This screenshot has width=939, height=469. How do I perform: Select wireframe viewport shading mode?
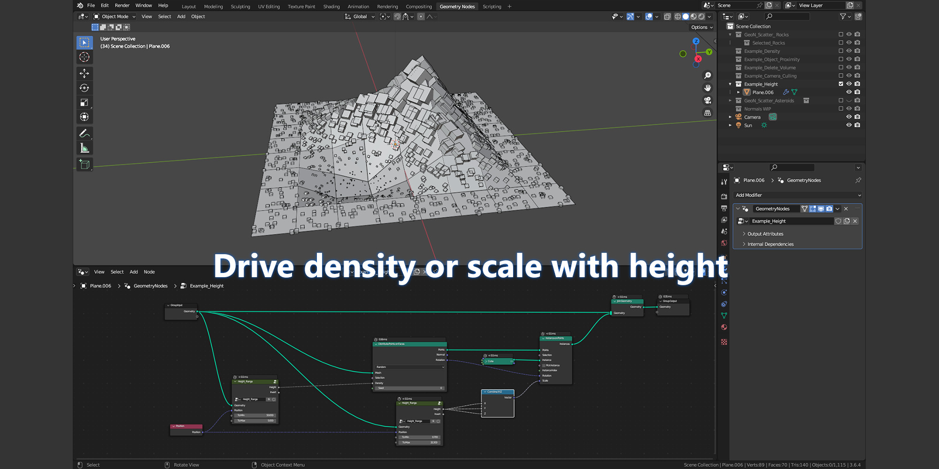(677, 16)
